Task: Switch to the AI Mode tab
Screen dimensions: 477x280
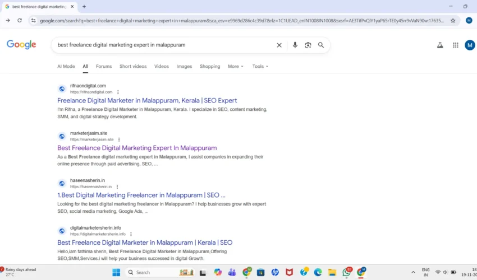Action: [x=66, y=67]
